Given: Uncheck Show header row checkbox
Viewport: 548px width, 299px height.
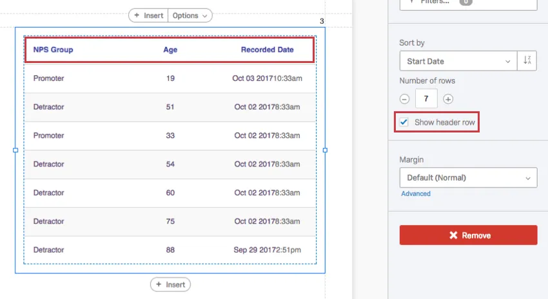Looking at the screenshot, I should [404, 122].
